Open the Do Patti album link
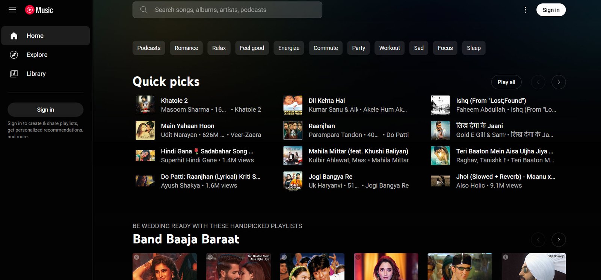 tap(397, 135)
